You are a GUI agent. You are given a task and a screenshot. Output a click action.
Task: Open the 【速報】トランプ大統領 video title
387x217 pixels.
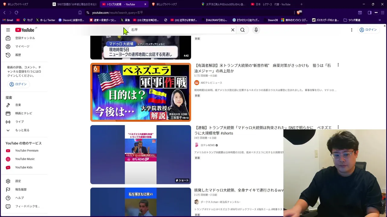263,131
